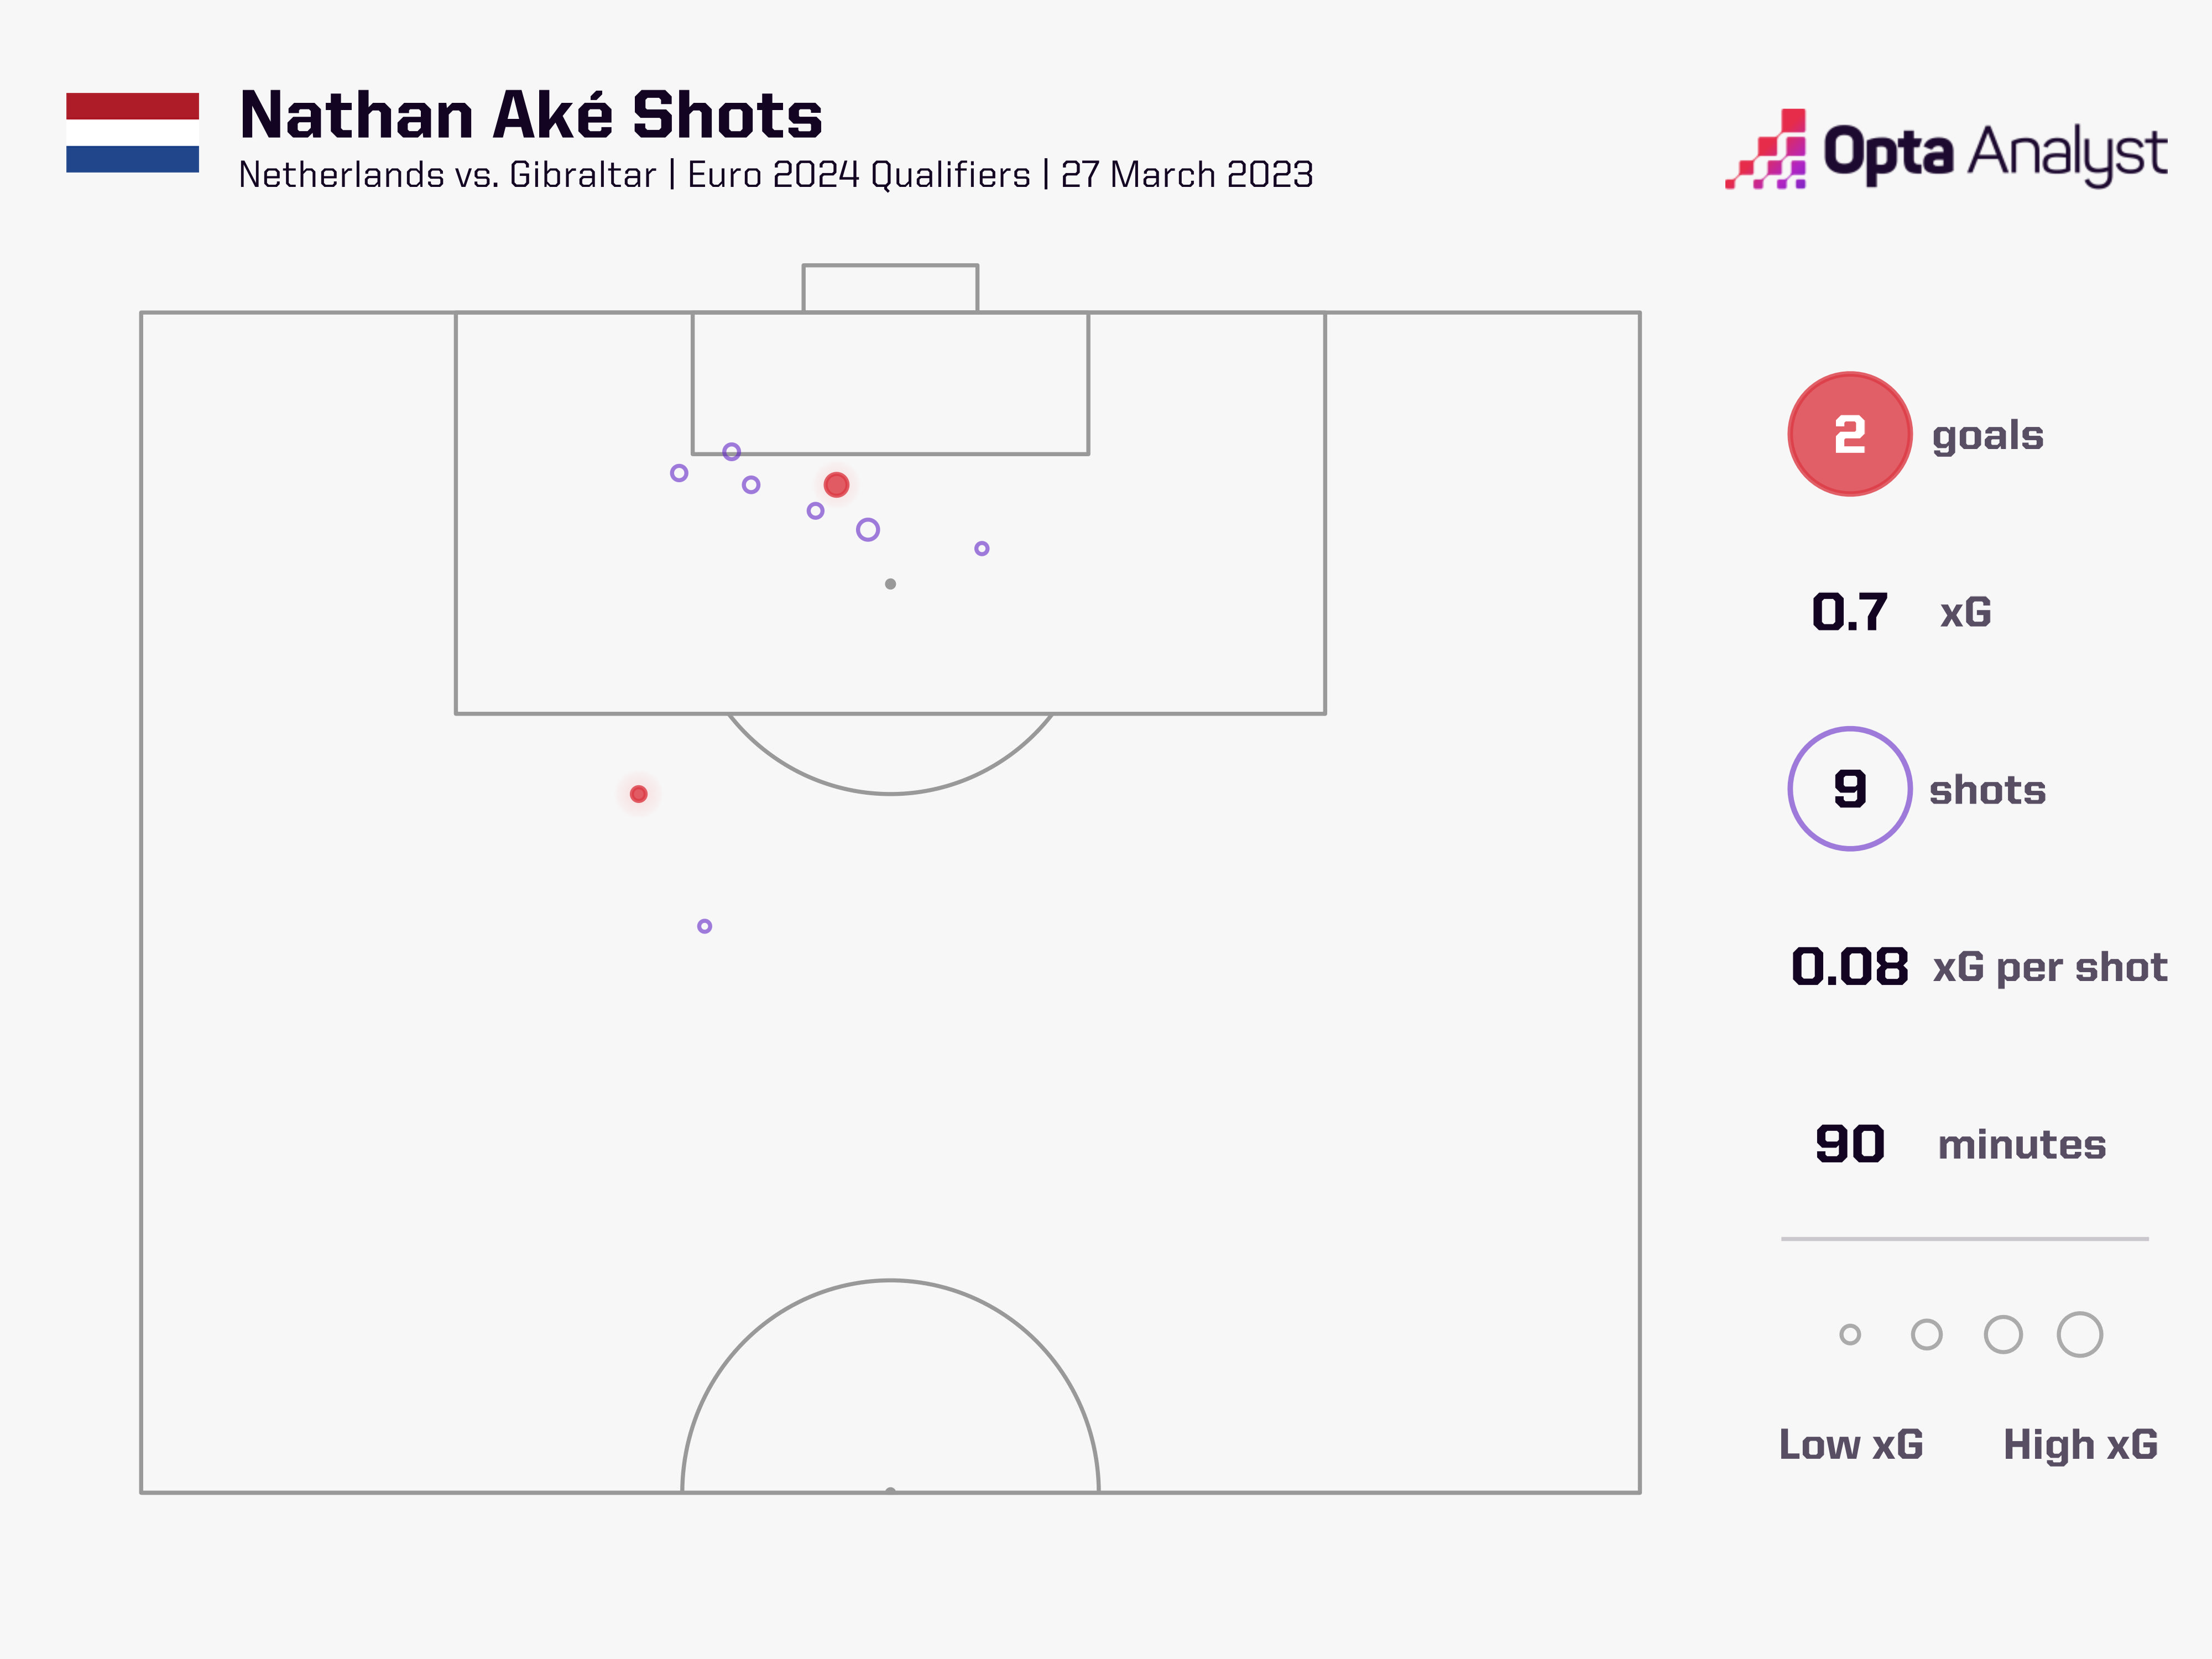Click the match subtitle with Euro 2024 Qualifiers

[775, 175]
